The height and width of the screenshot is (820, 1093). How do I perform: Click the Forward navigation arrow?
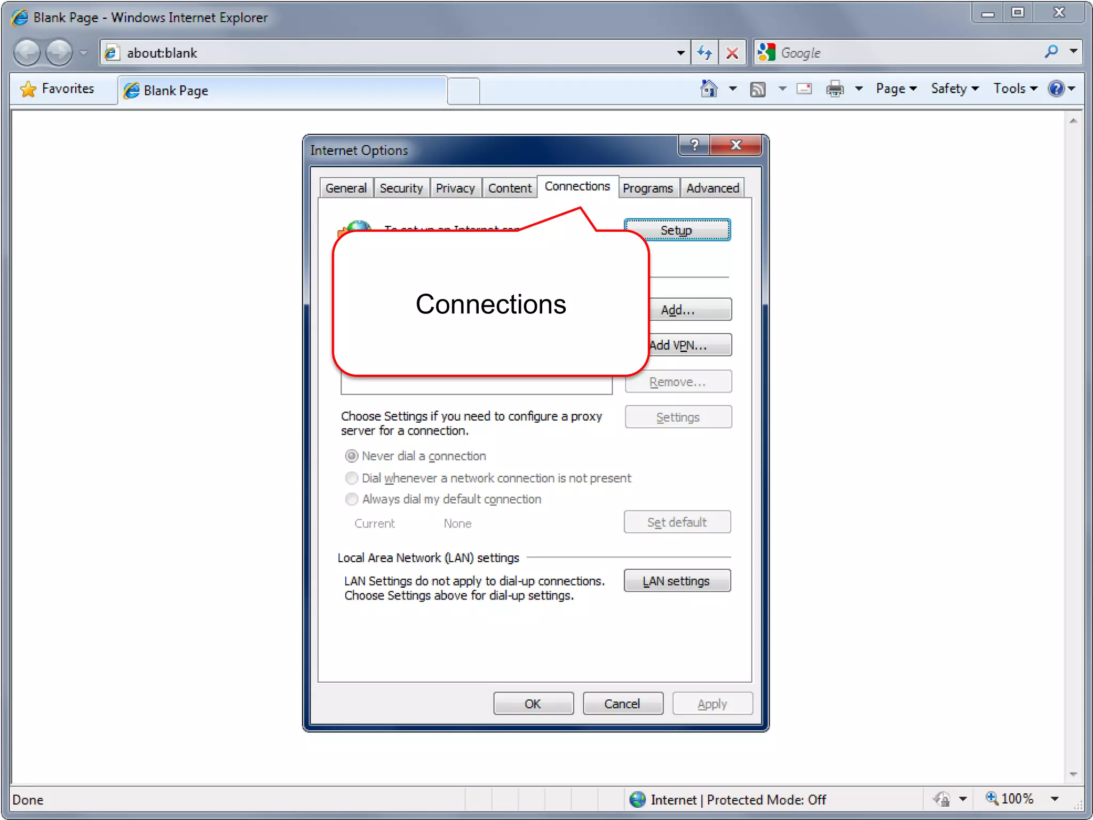pos(59,52)
